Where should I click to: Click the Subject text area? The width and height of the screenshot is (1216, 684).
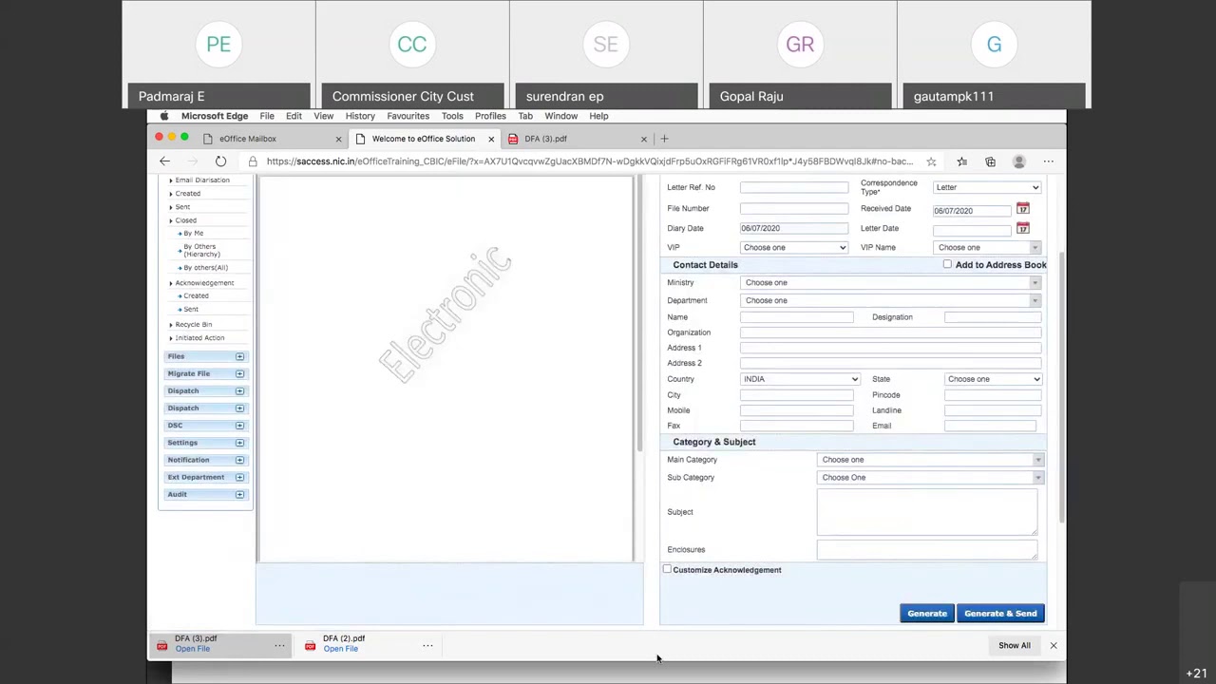pos(927,512)
